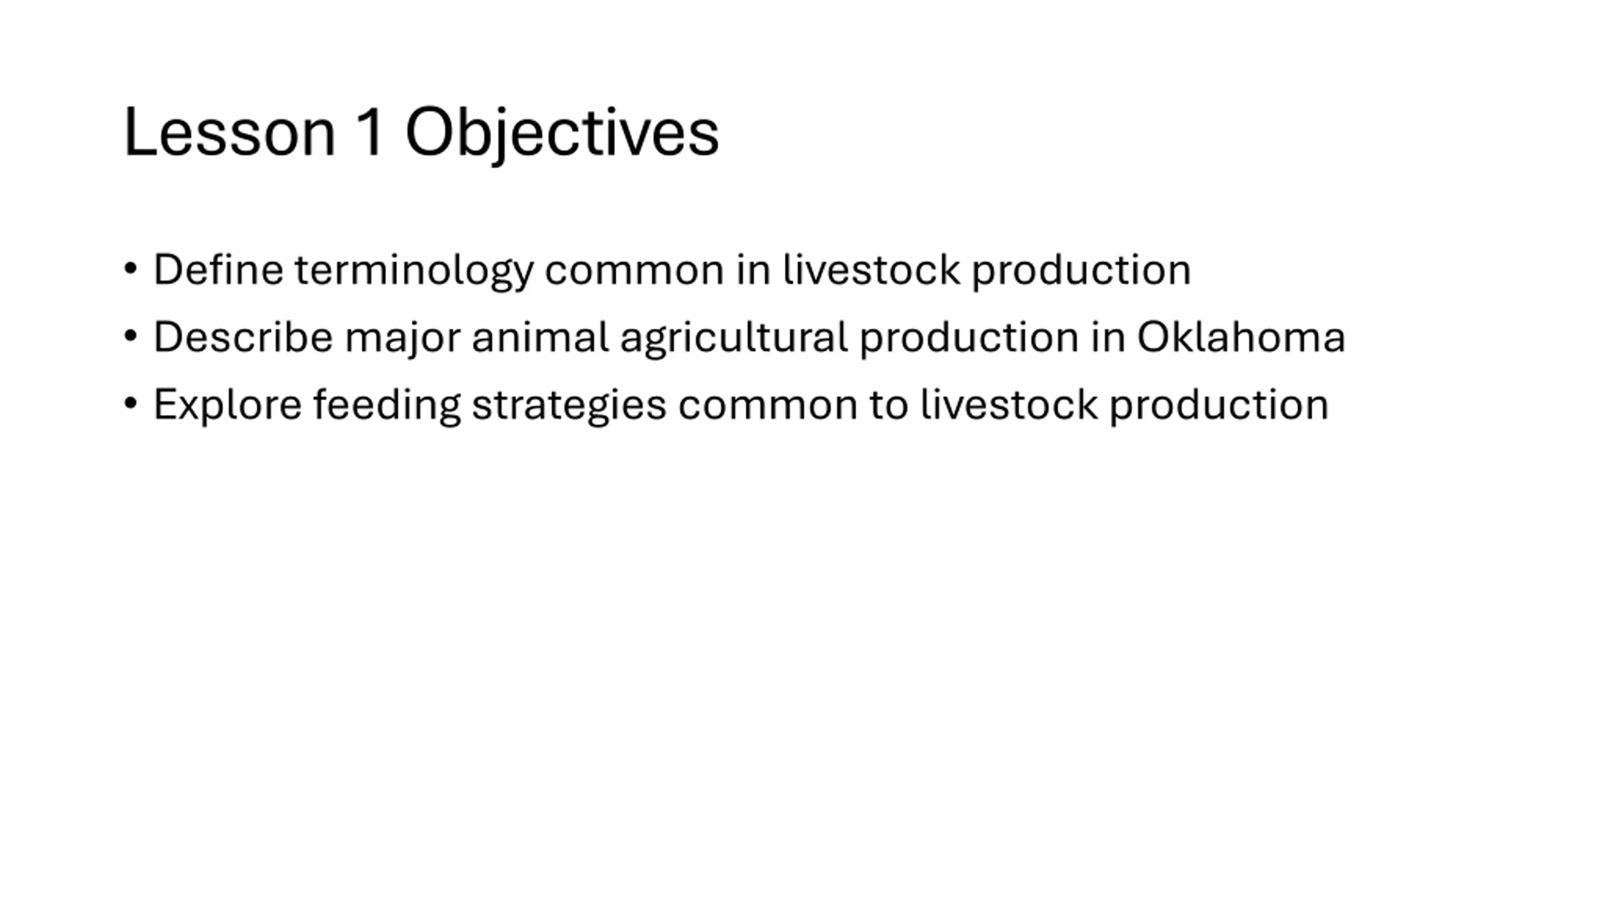This screenshot has width=1605, height=903.
Task: Click the word "Oklahoma"
Action: point(1241,337)
